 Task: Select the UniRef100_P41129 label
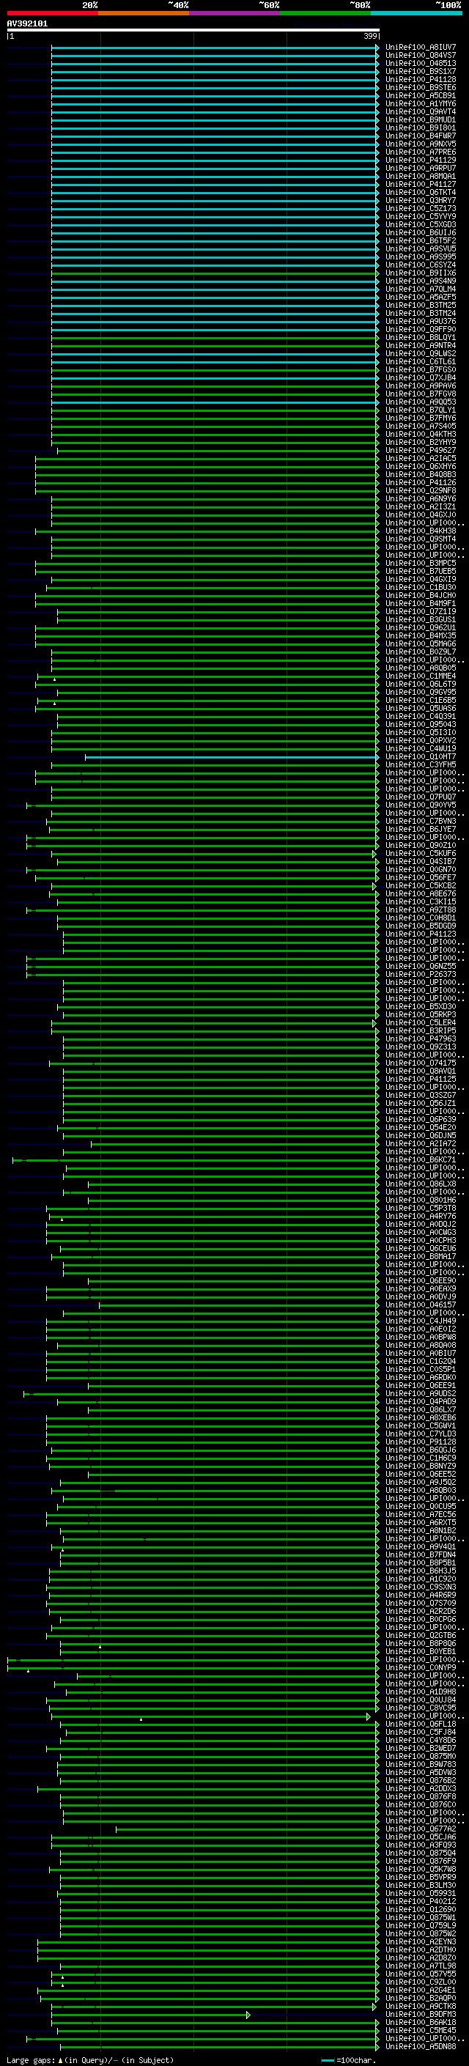pyautogui.click(x=421, y=160)
